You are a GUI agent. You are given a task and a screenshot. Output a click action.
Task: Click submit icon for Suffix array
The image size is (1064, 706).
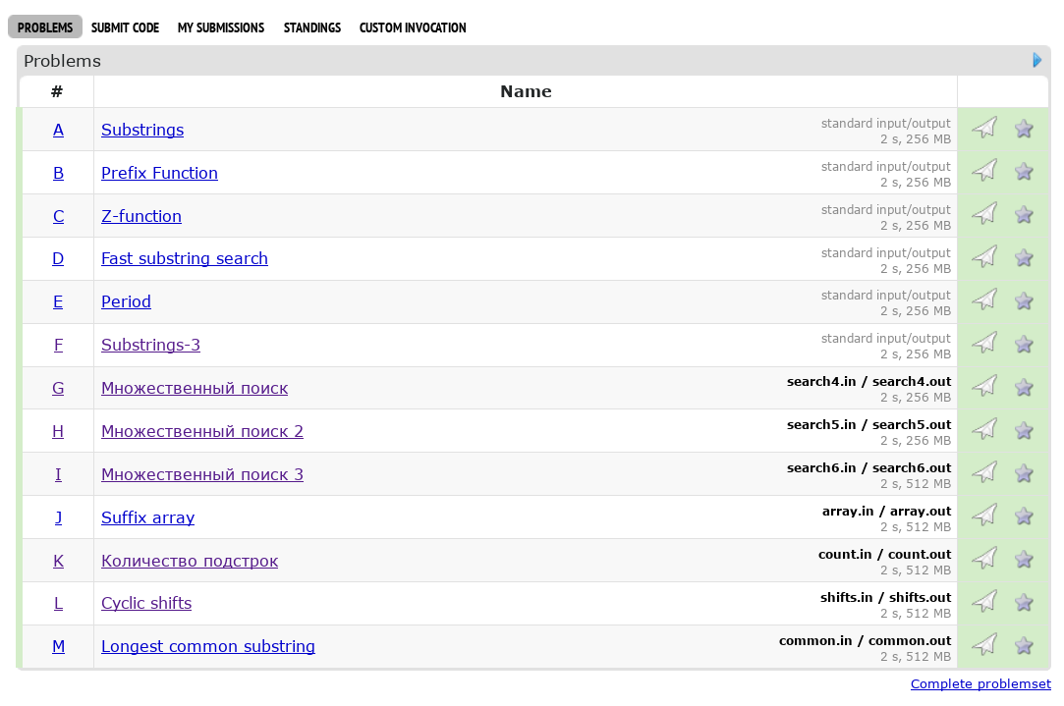[983, 516]
